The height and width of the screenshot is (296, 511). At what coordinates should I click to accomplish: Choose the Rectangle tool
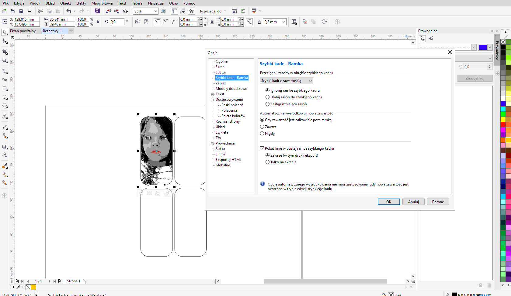(x=5, y=89)
